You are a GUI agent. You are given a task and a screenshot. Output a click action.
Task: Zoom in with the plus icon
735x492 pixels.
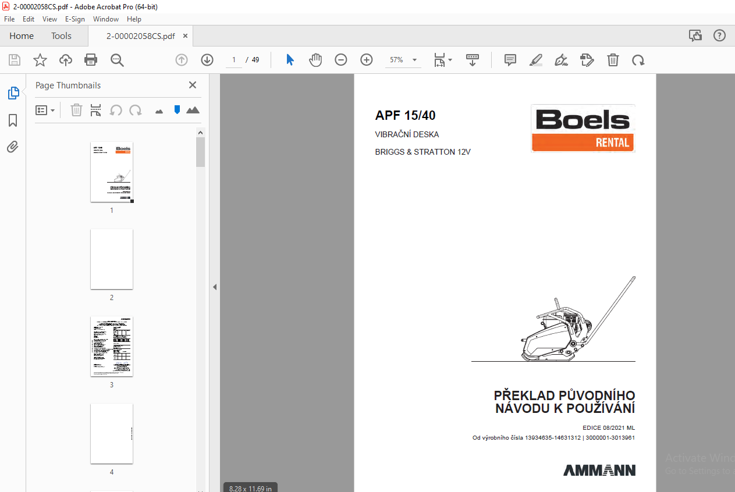pyautogui.click(x=367, y=60)
